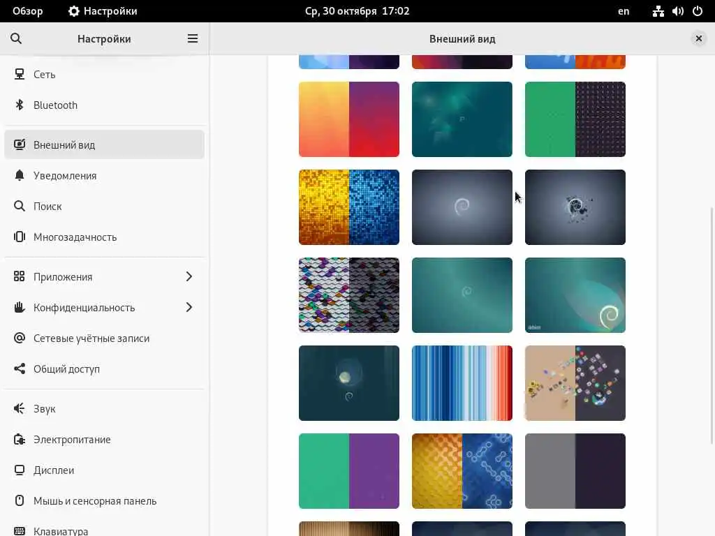Open the settings search icon
The width and height of the screenshot is (715, 536).
[16, 39]
